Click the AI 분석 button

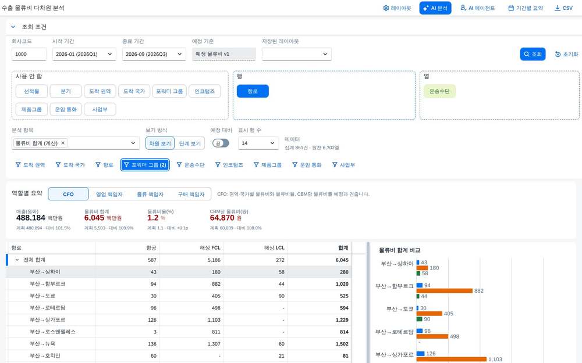[435, 8]
